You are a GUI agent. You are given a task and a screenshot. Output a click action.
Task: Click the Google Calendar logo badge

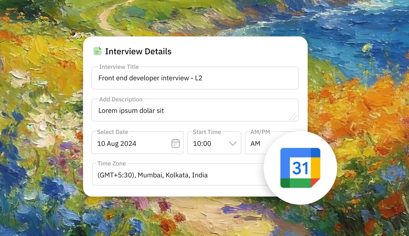click(300, 168)
